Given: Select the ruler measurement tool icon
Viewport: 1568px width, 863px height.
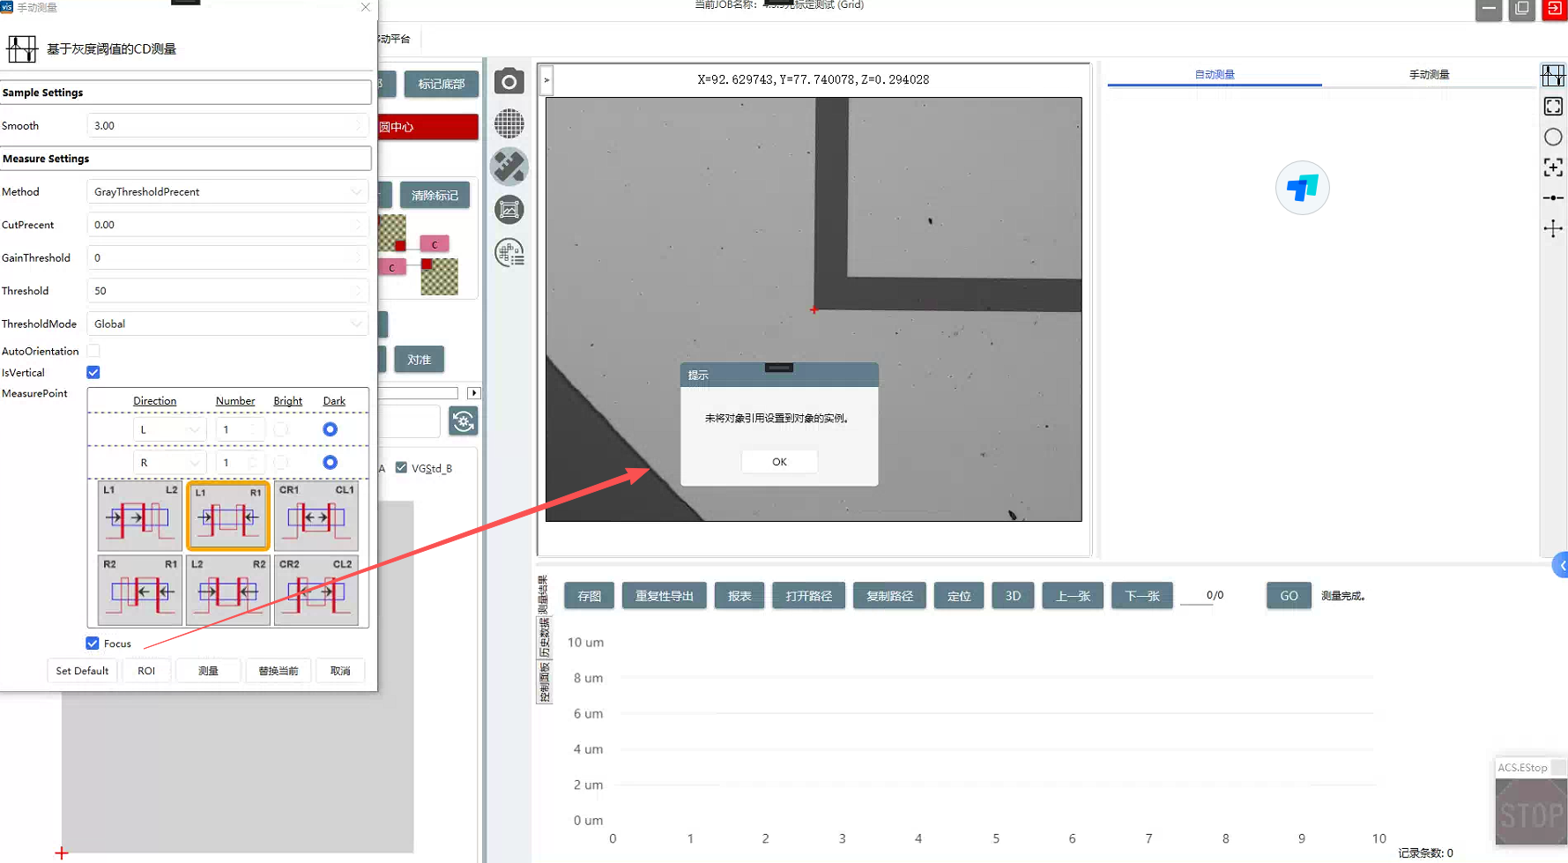Looking at the screenshot, I should tap(509, 166).
